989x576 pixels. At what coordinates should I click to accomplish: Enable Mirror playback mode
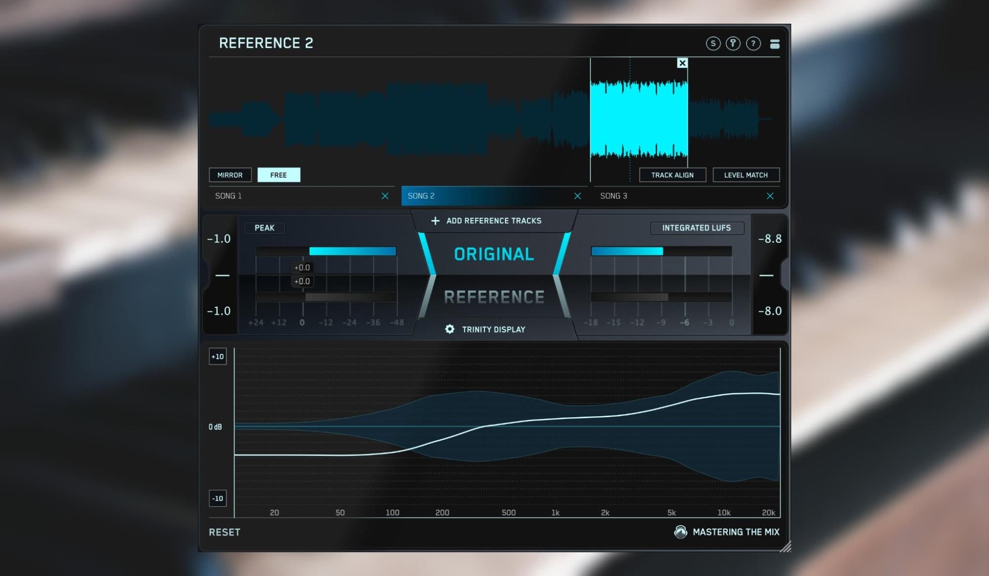coord(230,175)
